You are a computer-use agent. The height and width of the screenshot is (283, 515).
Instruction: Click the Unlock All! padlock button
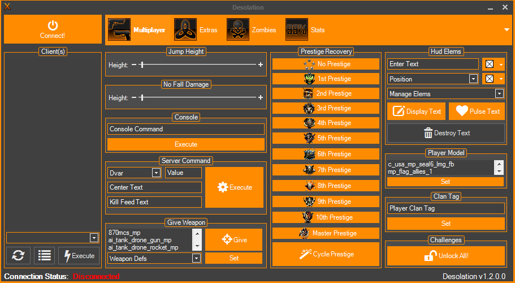[x=445, y=256]
